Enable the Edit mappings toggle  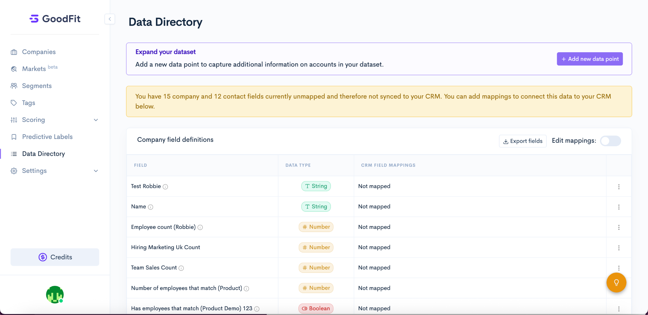610,141
